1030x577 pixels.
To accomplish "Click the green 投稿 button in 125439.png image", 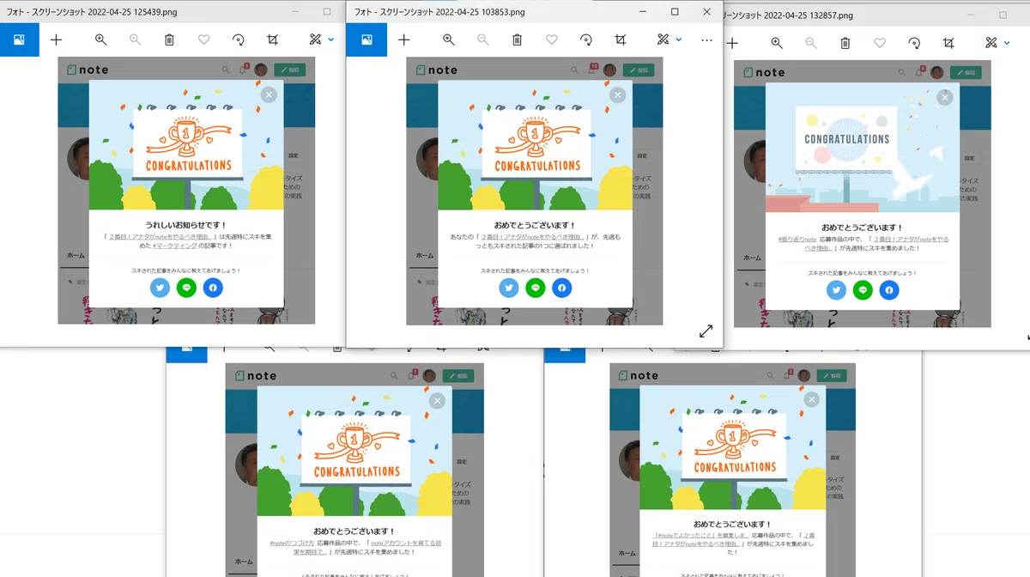I will click(x=290, y=70).
